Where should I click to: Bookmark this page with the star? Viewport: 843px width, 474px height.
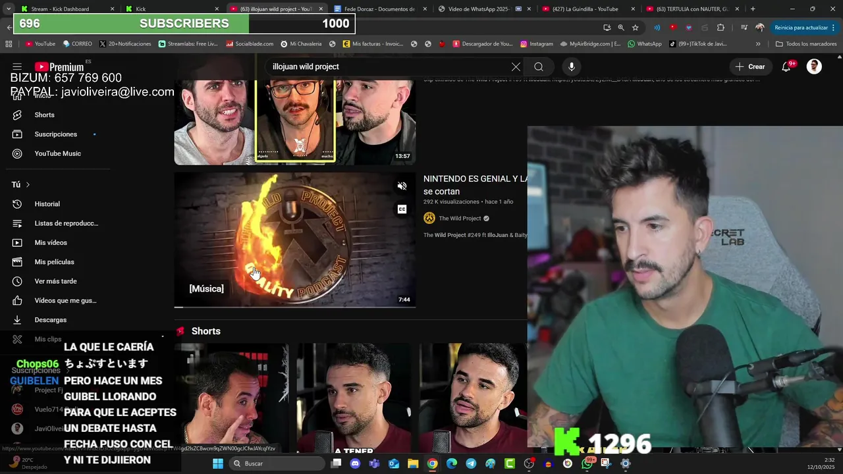pyautogui.click(x=635, y=28)
